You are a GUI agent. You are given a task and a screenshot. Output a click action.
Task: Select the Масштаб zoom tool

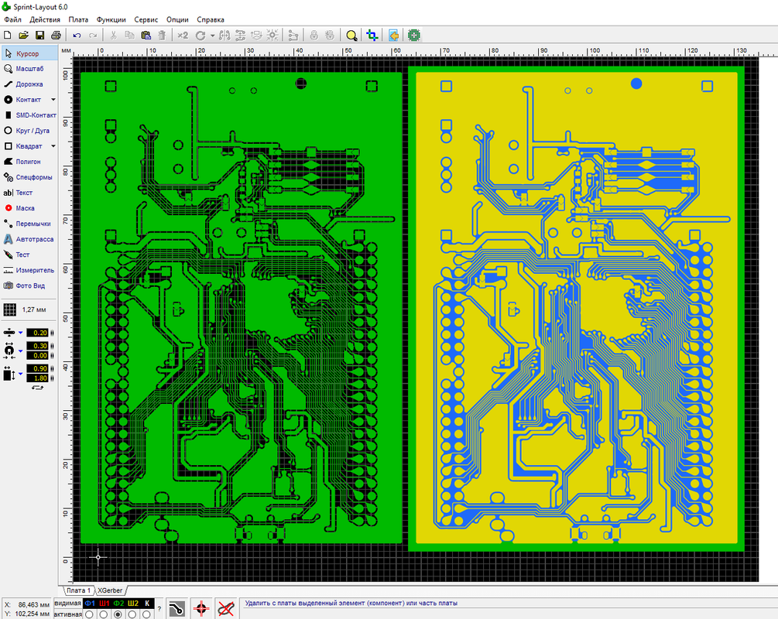click(x=29, y=68)
